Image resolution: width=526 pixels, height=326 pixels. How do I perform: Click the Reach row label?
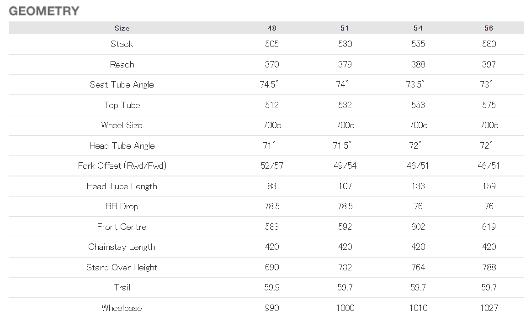coord(122,65)
